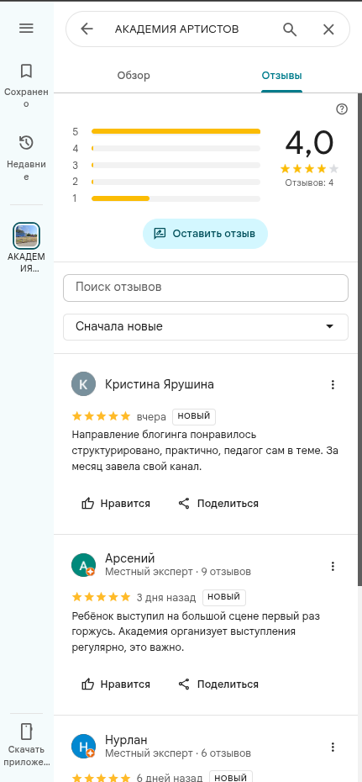Select the 2-star rating bar
The width and height of the screenshot is (362, 782).
click(176, 182)
